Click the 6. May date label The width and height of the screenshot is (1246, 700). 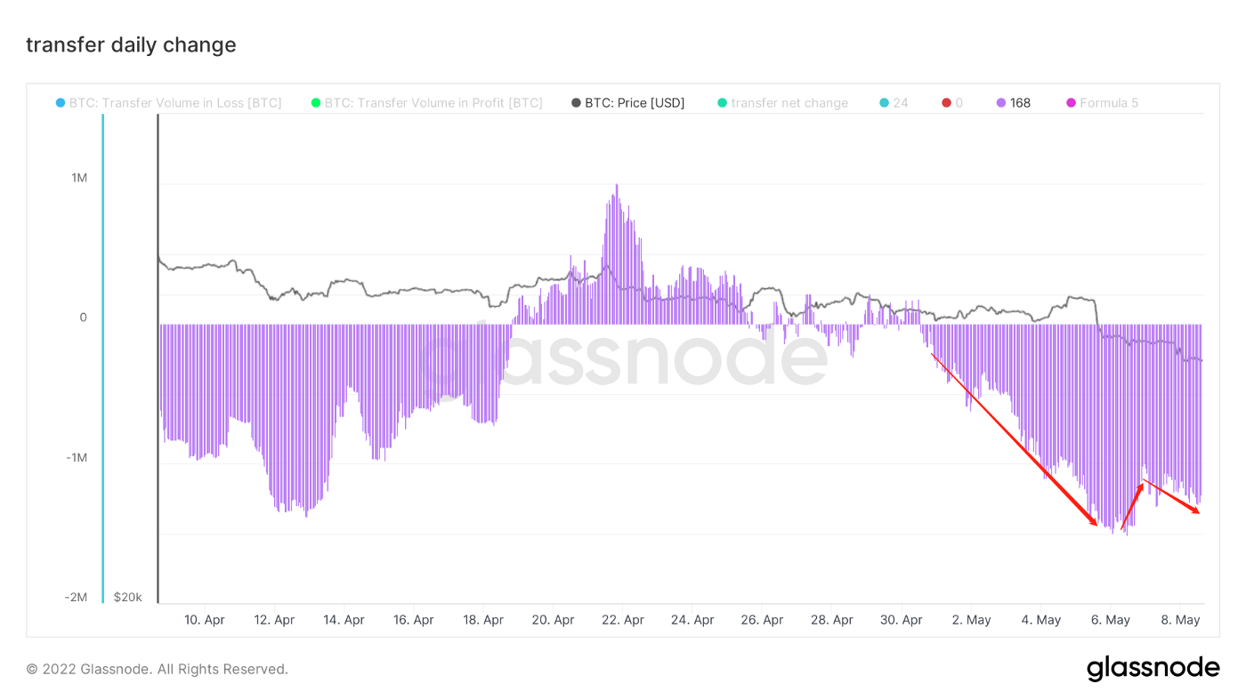click(1111, 620)
